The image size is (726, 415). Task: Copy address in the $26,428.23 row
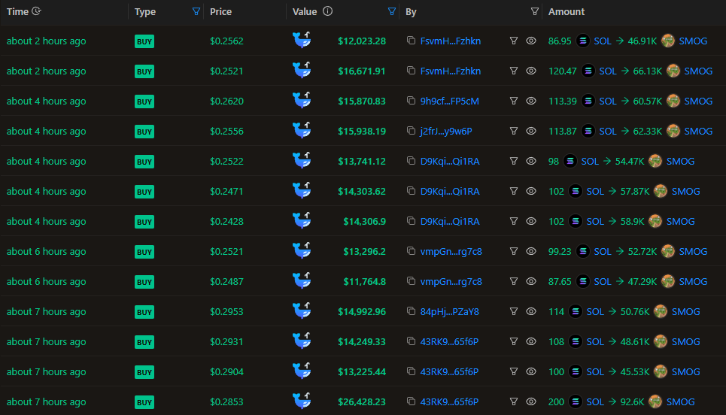[x=411, y=401]
